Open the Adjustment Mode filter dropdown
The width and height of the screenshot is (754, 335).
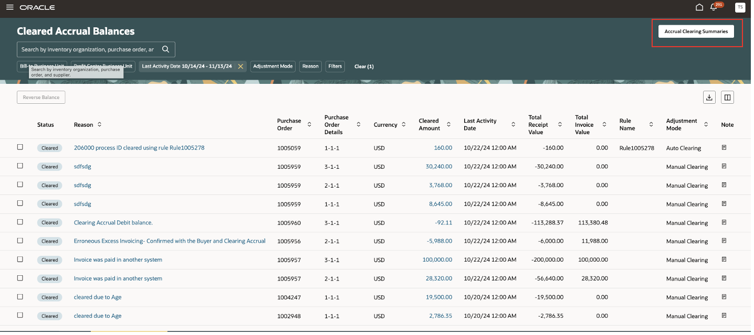pyautogui.click(x=273, y=67)
